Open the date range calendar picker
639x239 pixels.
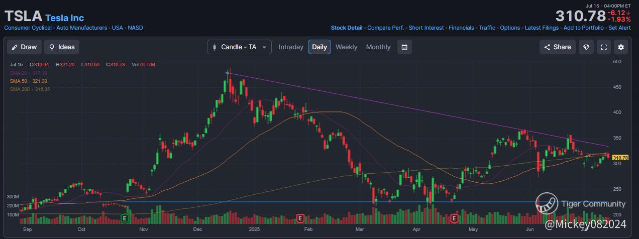coord(405,47)
